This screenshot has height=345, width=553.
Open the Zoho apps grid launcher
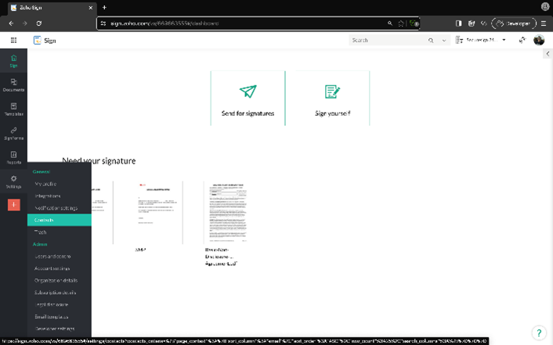point(13,40)
